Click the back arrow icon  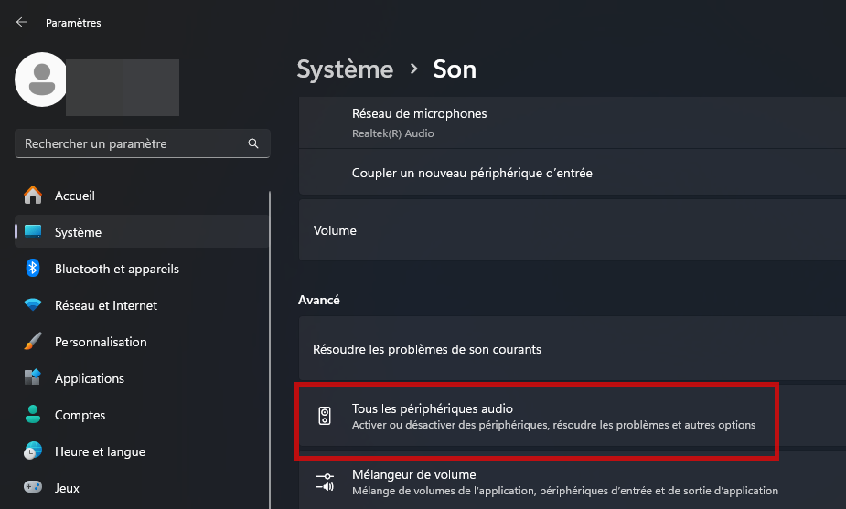22,22
